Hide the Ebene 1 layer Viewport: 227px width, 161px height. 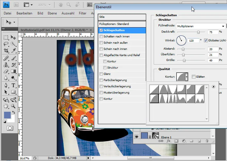136,137
